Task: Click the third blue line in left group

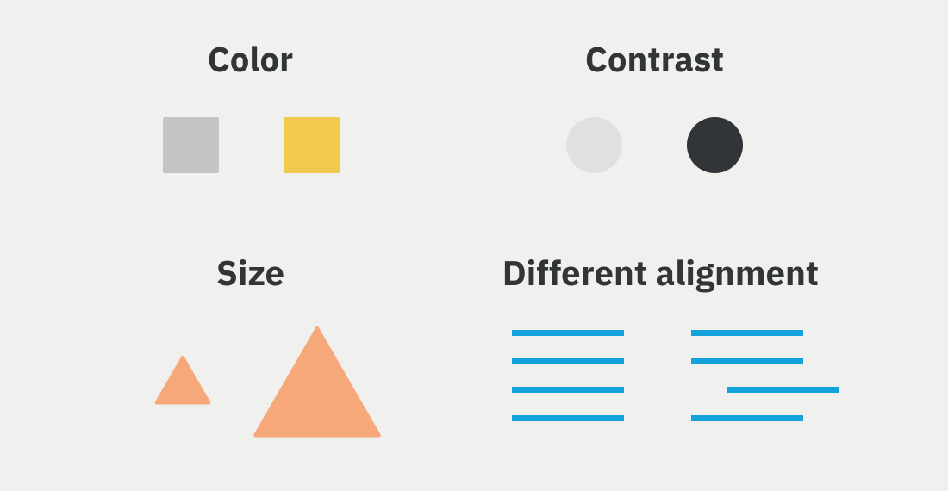Action: click(x=568, y=389)
